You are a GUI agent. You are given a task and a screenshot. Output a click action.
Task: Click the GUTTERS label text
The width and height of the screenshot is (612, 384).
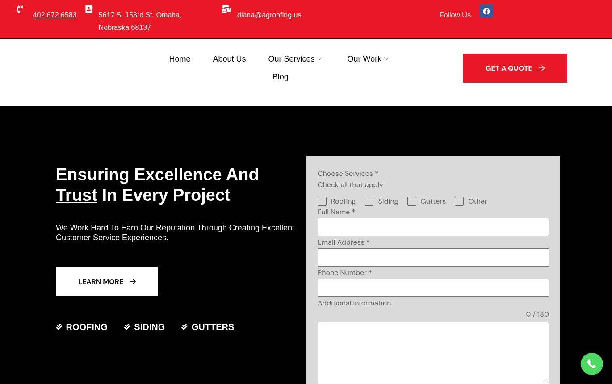[x=213, y=327]
